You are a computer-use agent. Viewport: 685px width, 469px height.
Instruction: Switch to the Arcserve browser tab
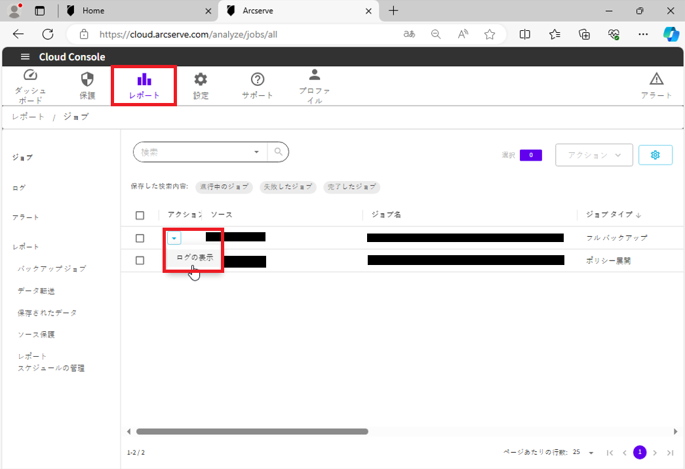click(298, 10)
